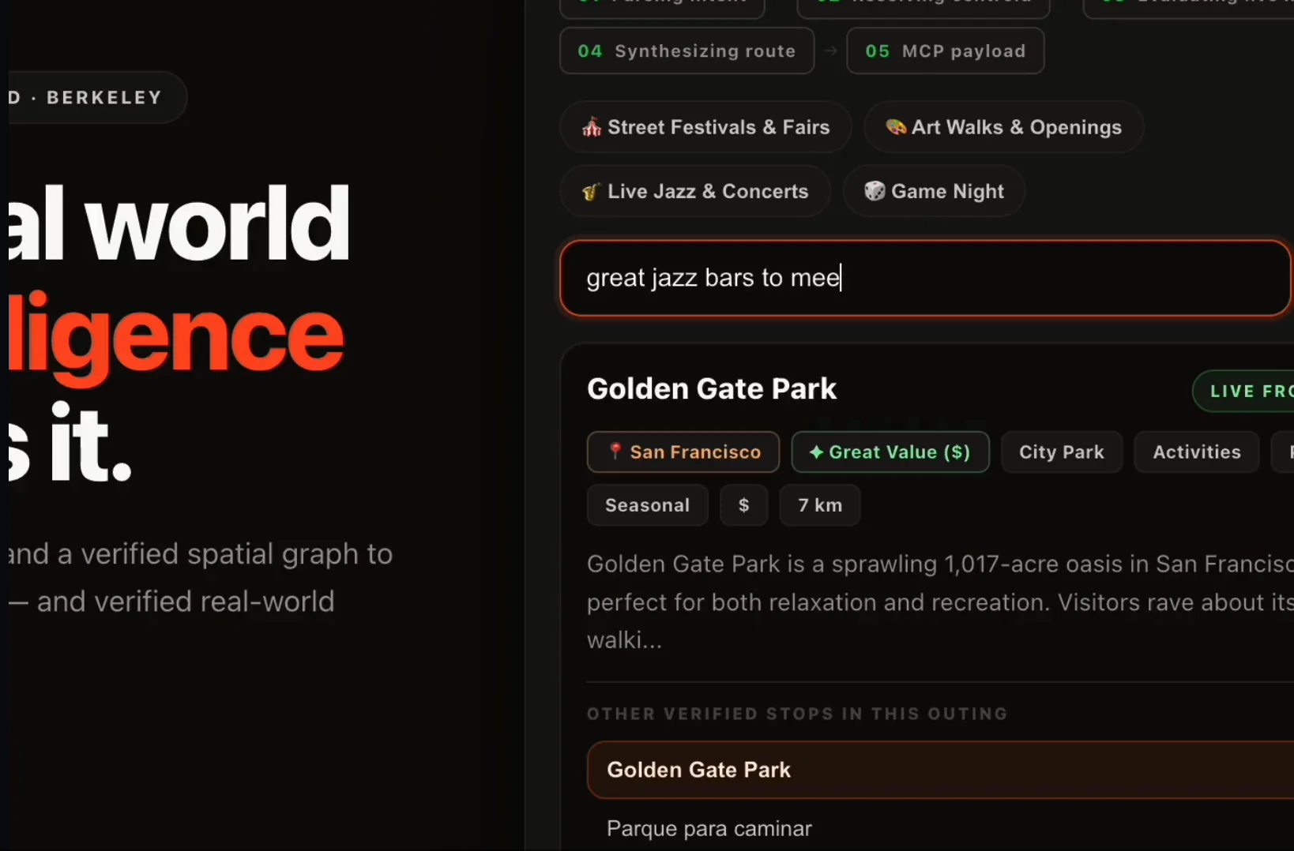The height and width of the screenshot is (851, 1294).
Task: Click the sparkle icon in Great Value tag
Action: (817, 452)
